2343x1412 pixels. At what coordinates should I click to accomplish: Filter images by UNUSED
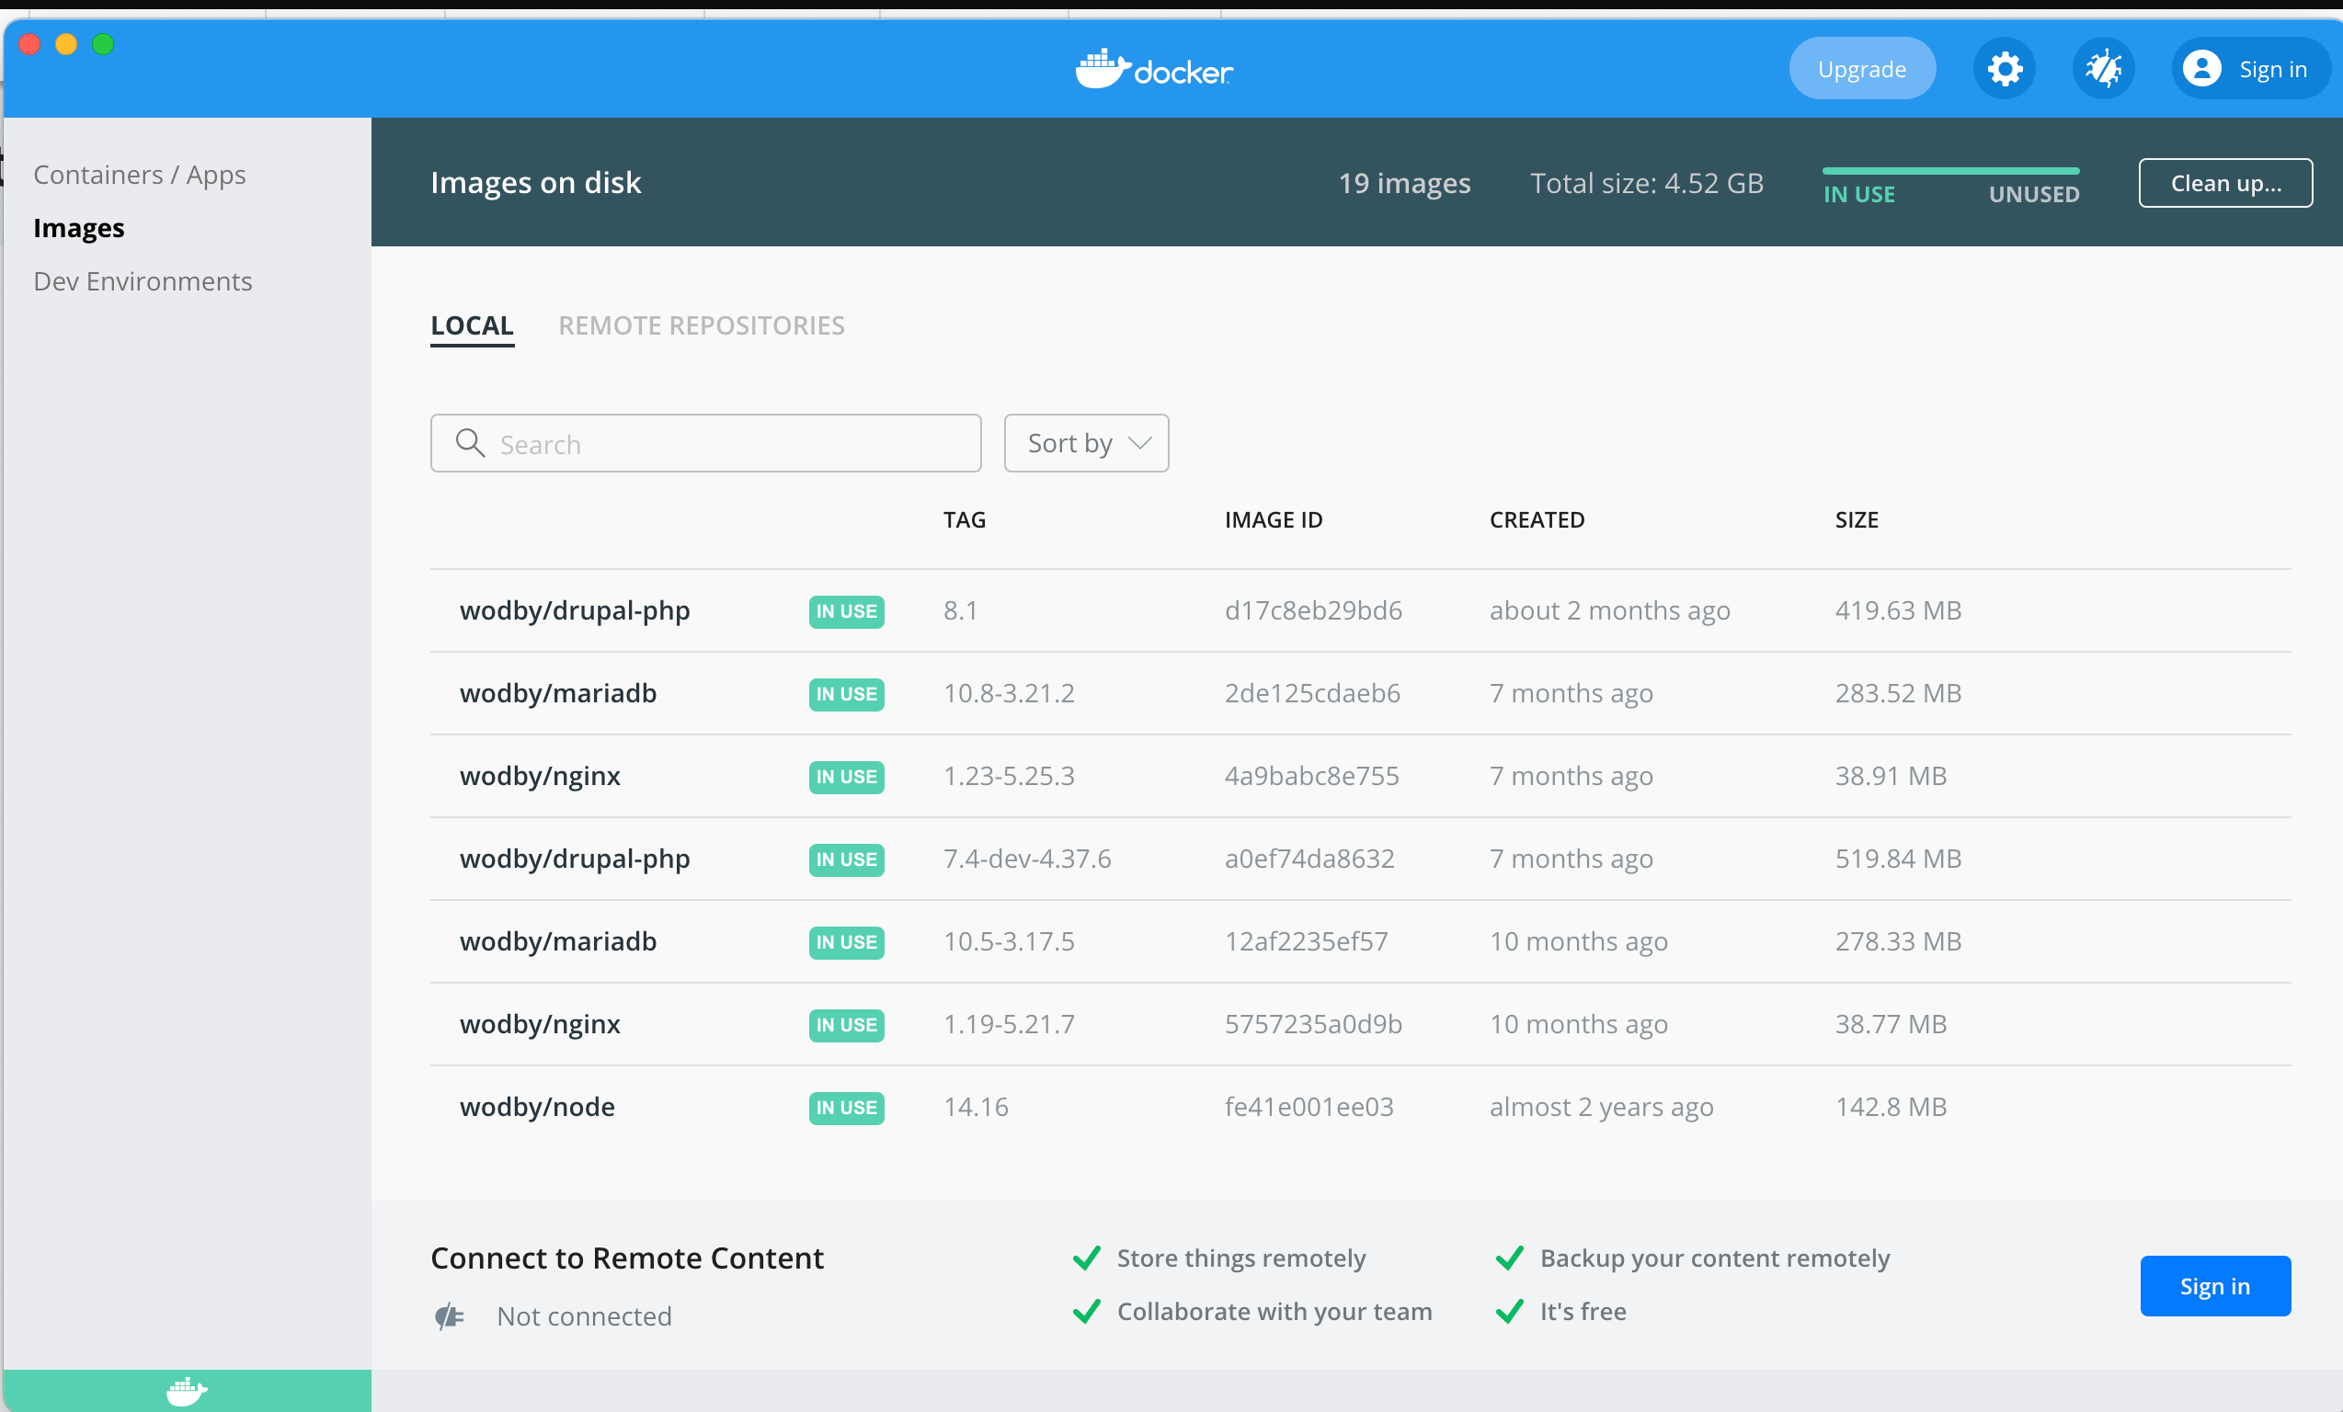click(x=2033, y=194)
